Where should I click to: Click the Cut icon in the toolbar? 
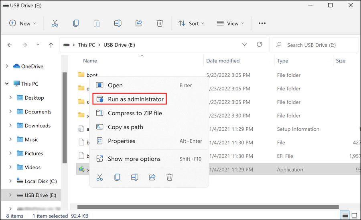point(55,23)
